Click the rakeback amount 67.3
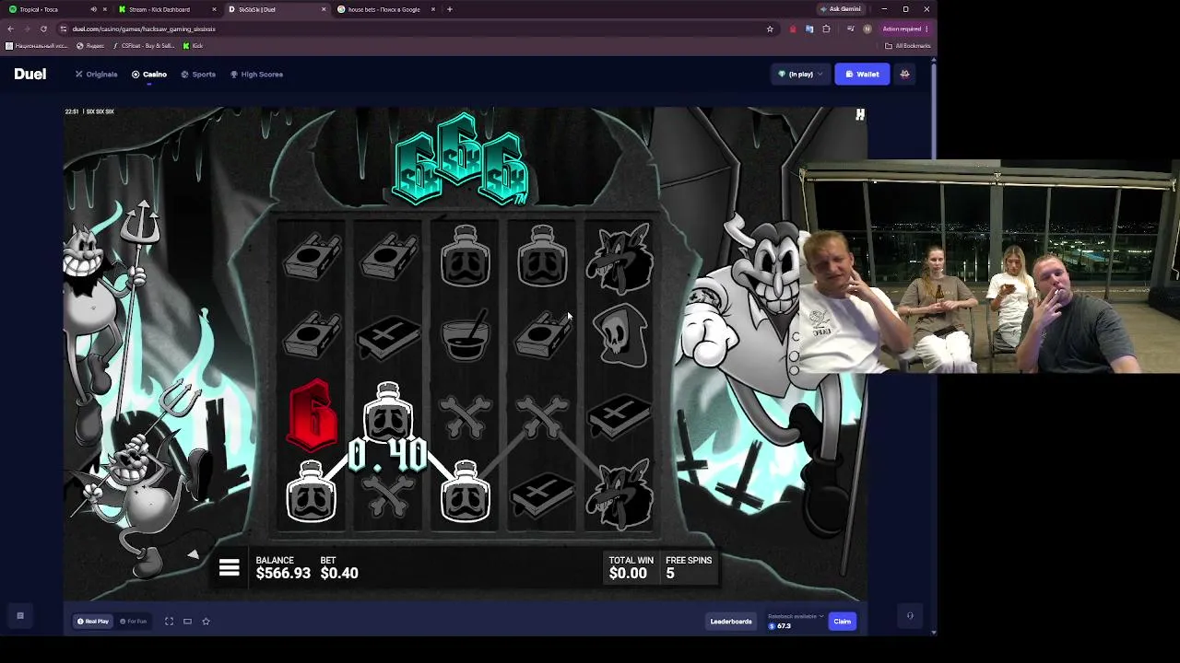The image size is (1180, 663). tap(784, 626)
